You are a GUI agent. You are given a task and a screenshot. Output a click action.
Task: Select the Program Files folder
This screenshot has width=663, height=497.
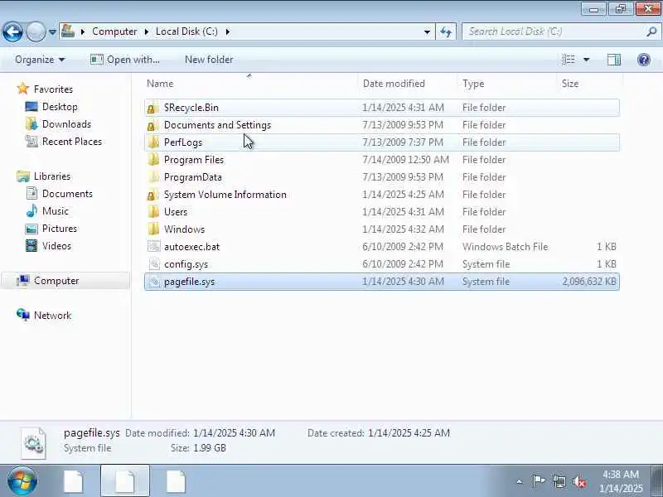(x=194, y=160)
